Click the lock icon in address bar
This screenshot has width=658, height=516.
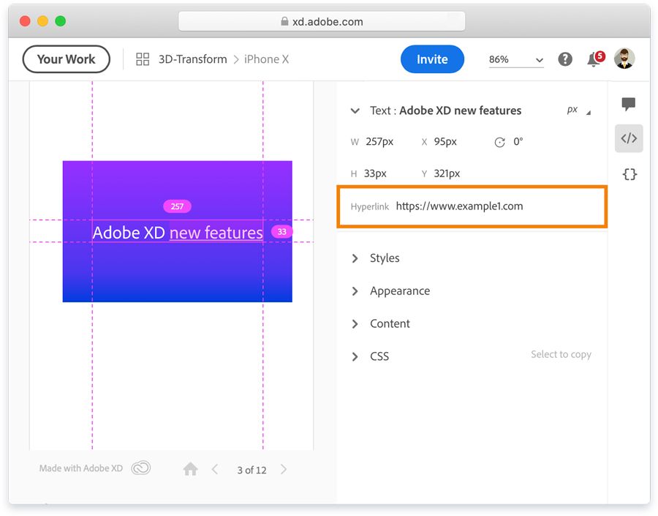point(284,21)
